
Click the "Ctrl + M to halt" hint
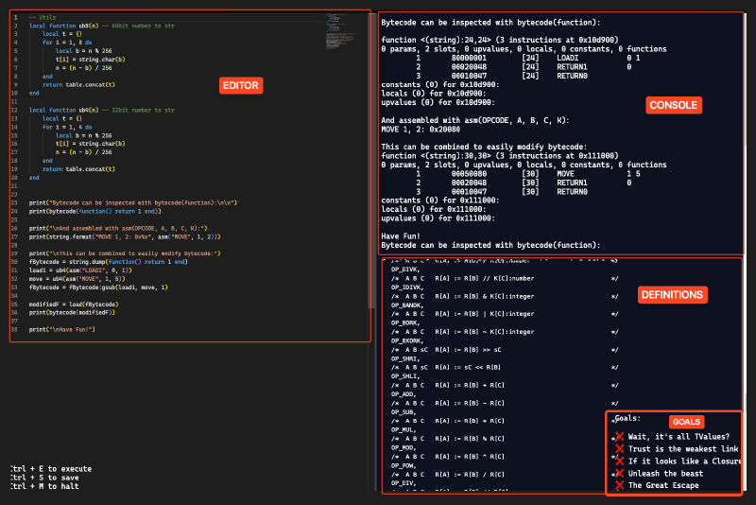(44, 487)
